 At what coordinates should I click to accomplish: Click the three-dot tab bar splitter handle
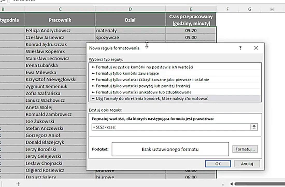[x=223, y=184]
